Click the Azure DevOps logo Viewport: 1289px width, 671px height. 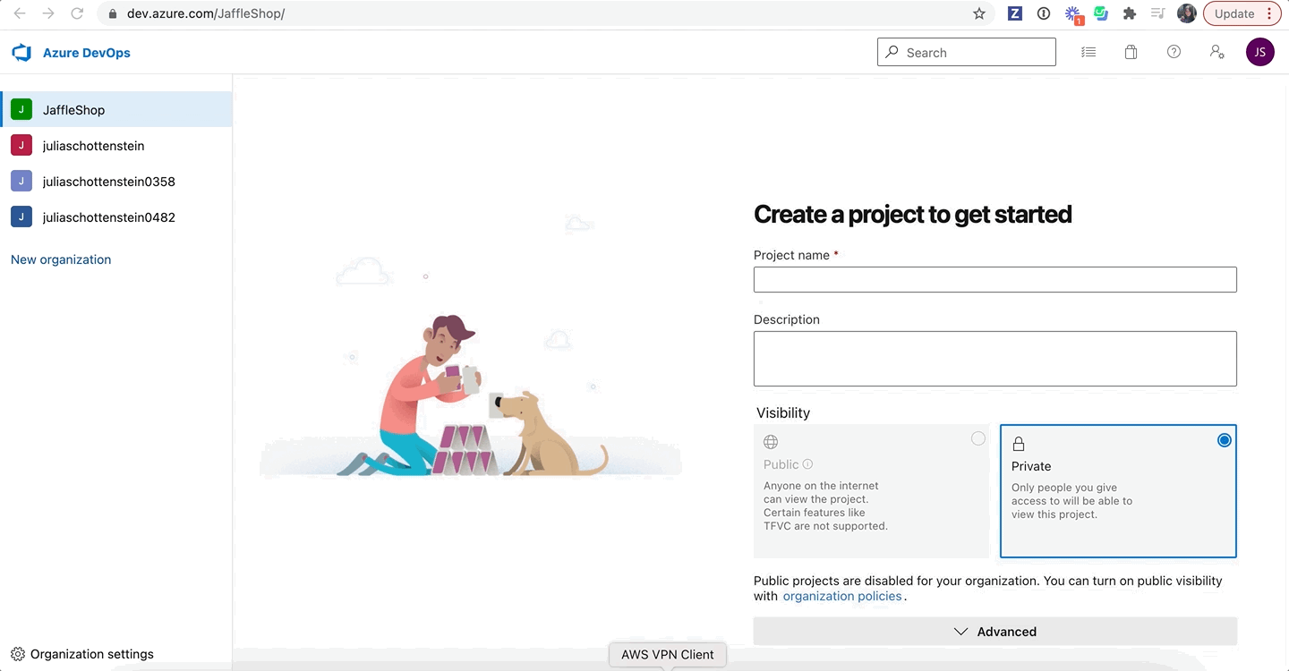[x=21, y=52]
